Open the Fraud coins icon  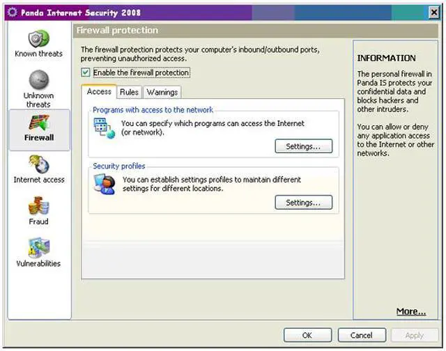39,205
